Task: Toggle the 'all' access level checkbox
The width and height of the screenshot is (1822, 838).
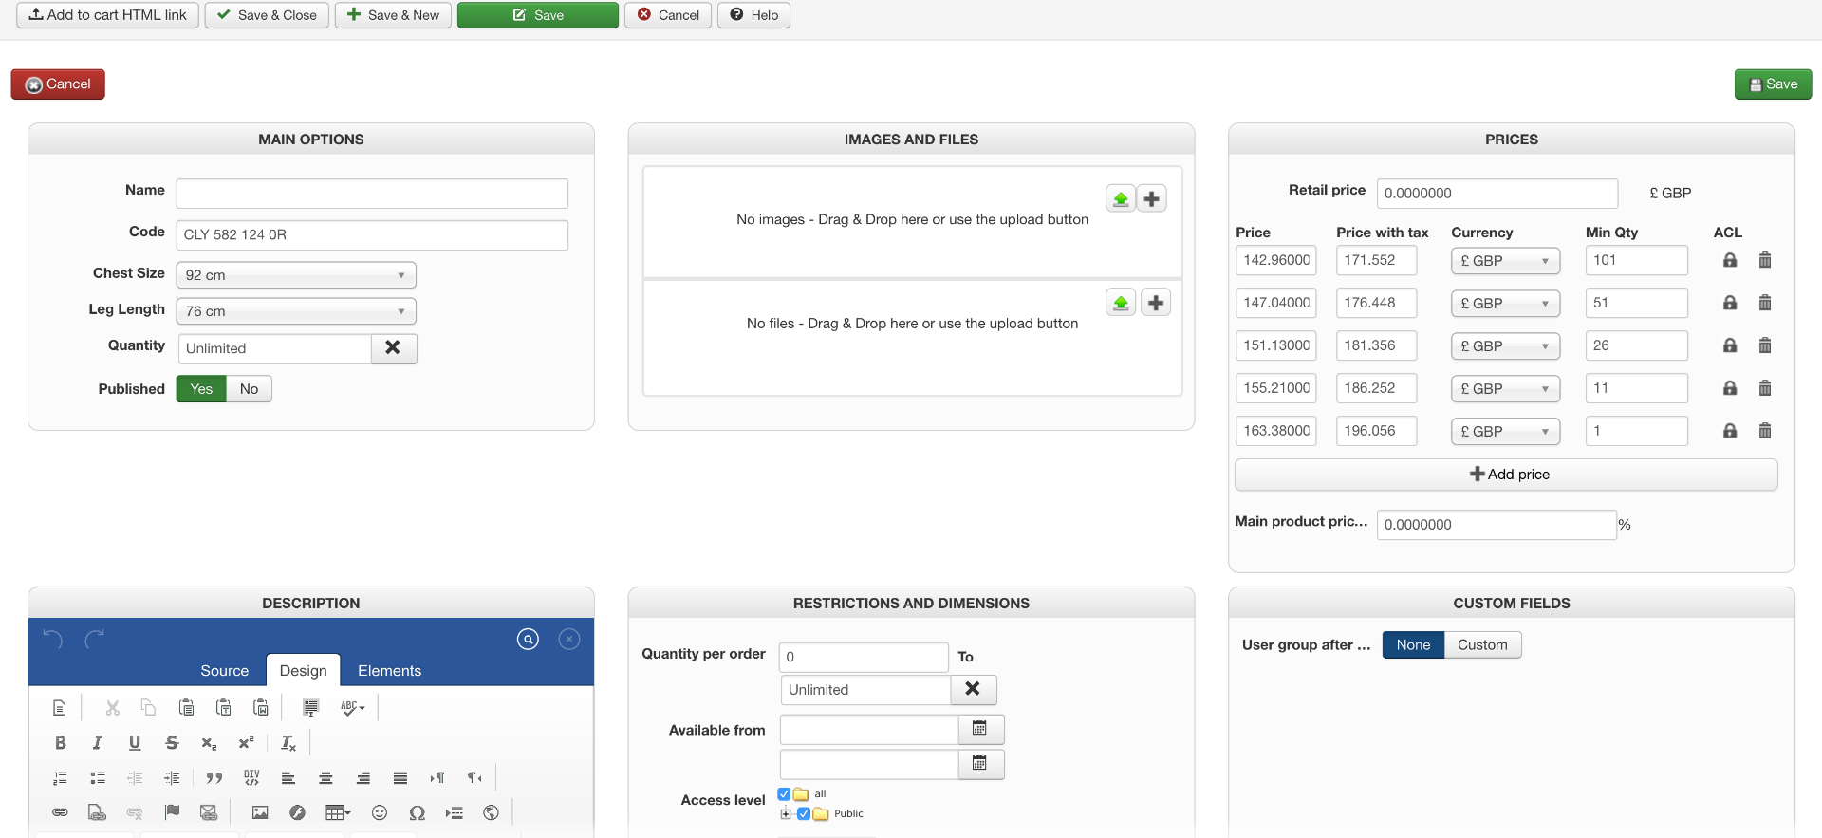Action: click(784, 794)
